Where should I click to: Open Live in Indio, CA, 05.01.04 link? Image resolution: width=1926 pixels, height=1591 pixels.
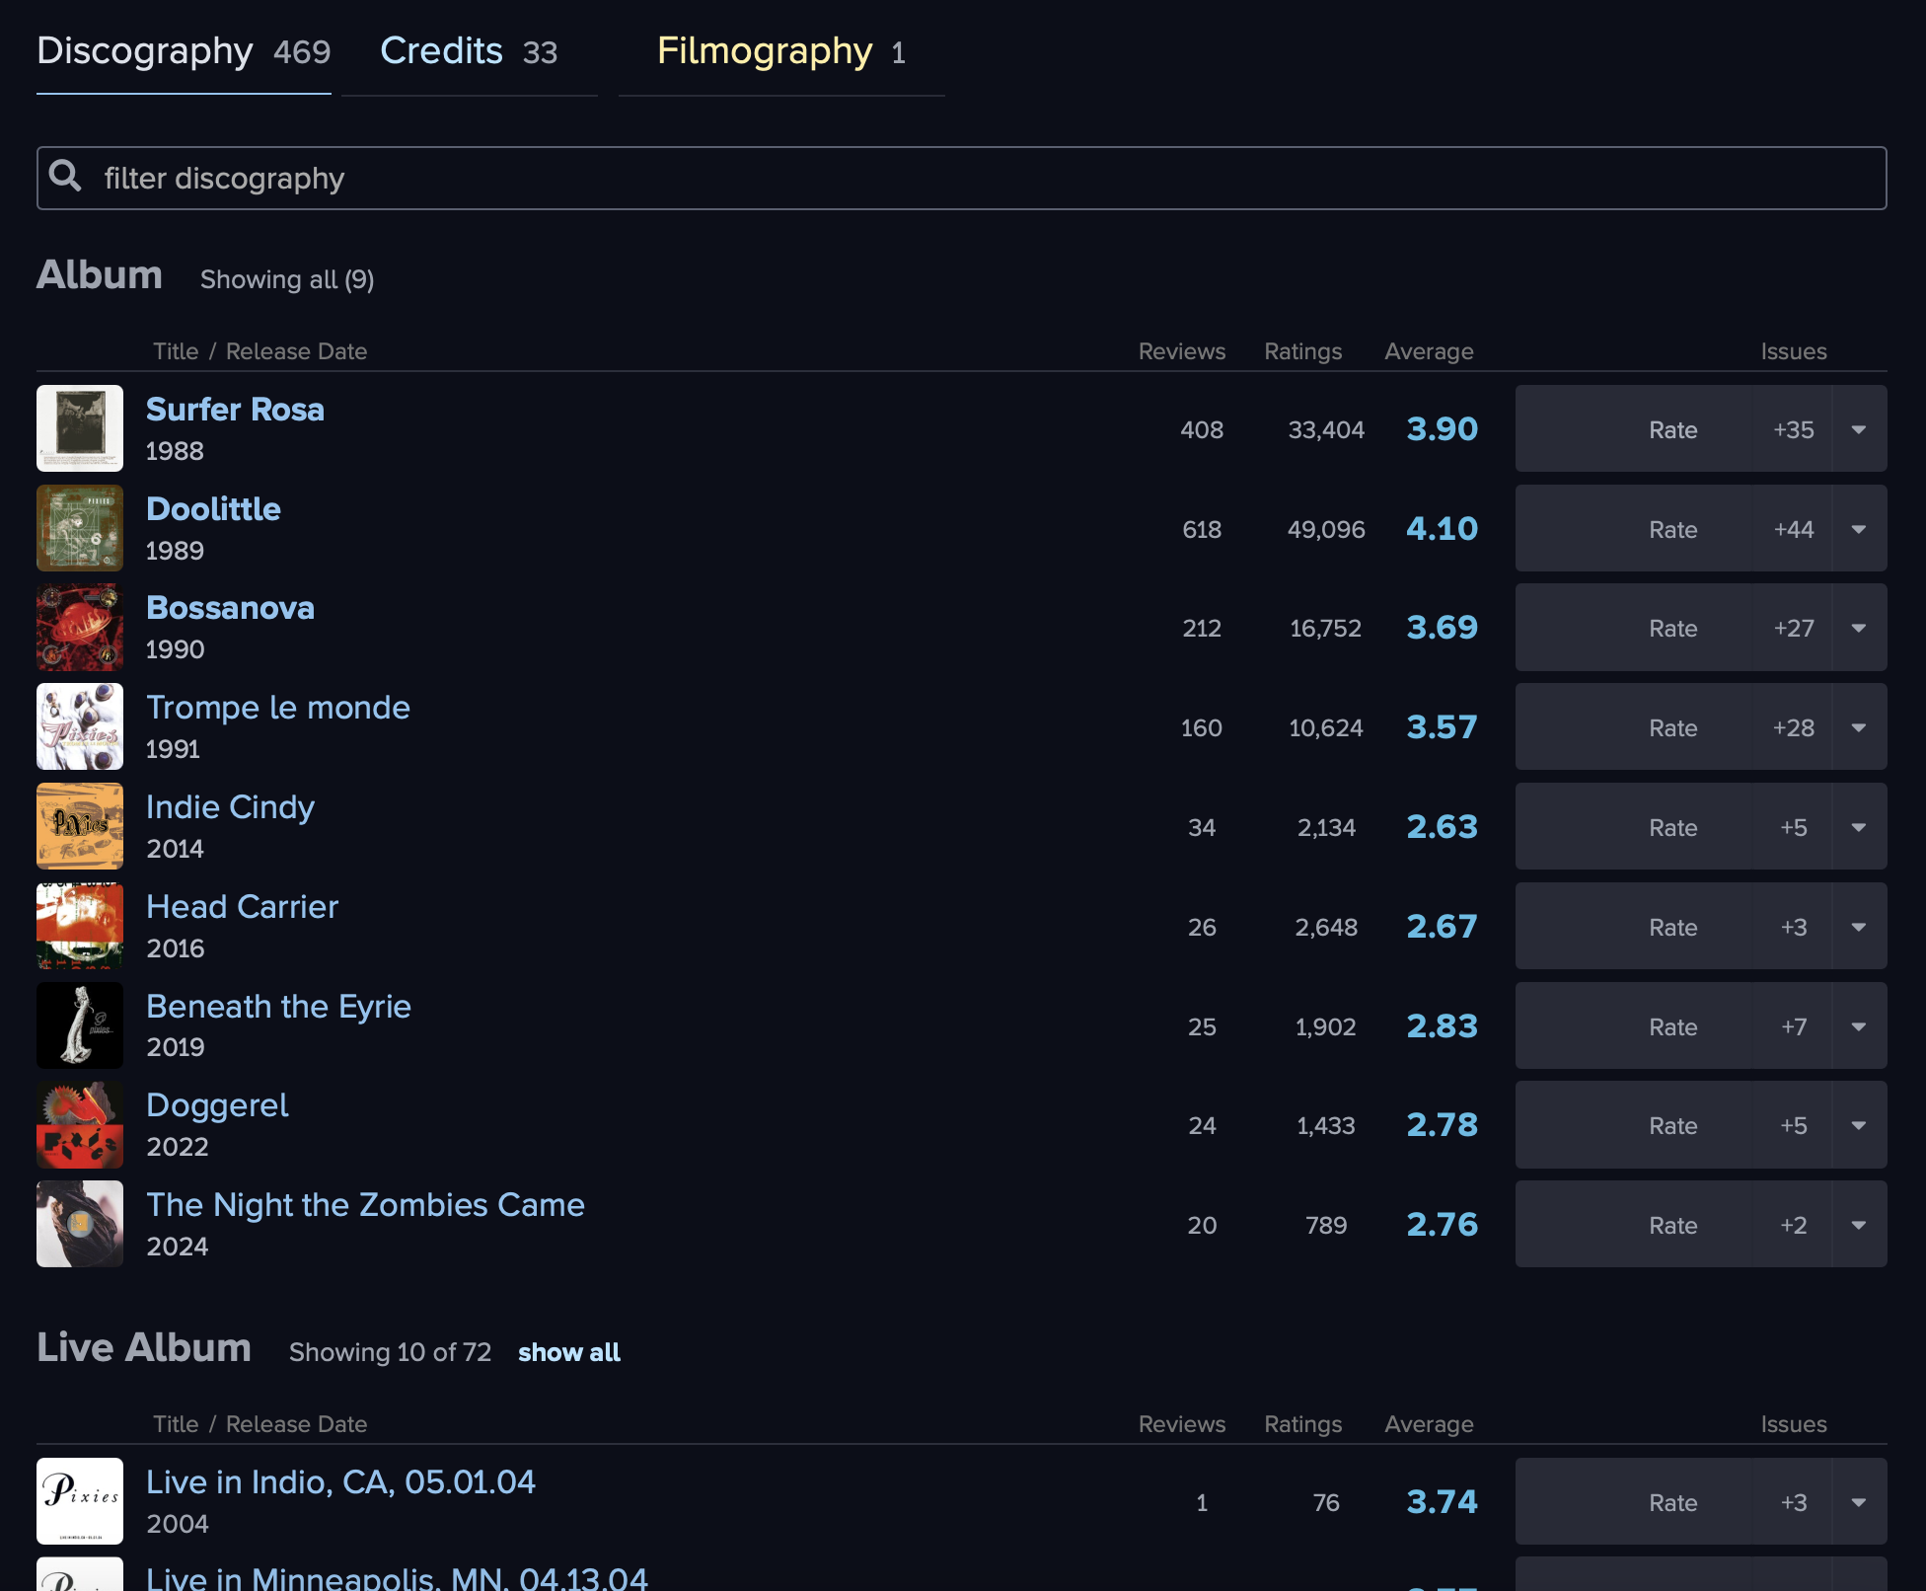point(340,1482)
